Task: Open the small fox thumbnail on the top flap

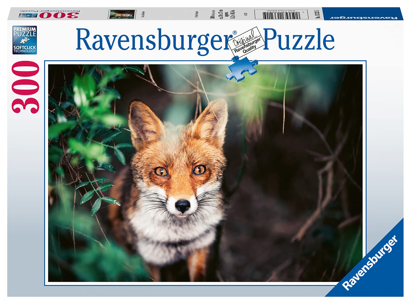Action: [x=122, y=14]
